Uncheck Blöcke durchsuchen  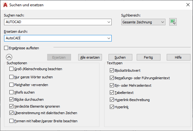(x=12, y=99)
